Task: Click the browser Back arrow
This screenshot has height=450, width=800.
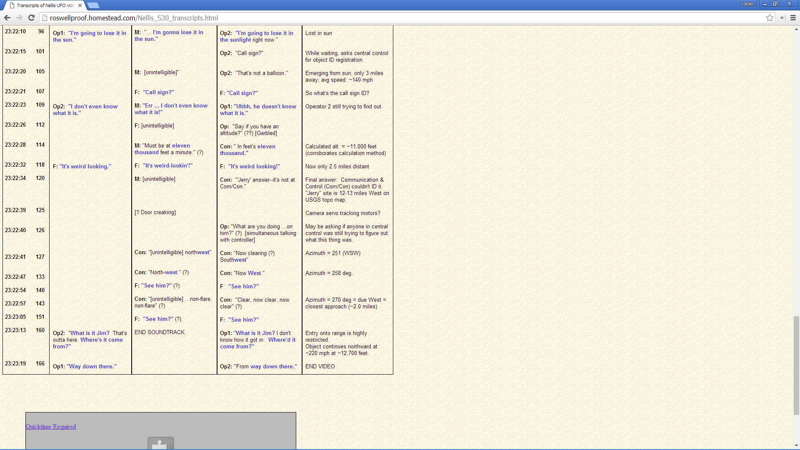Action: tap(7, 18)
